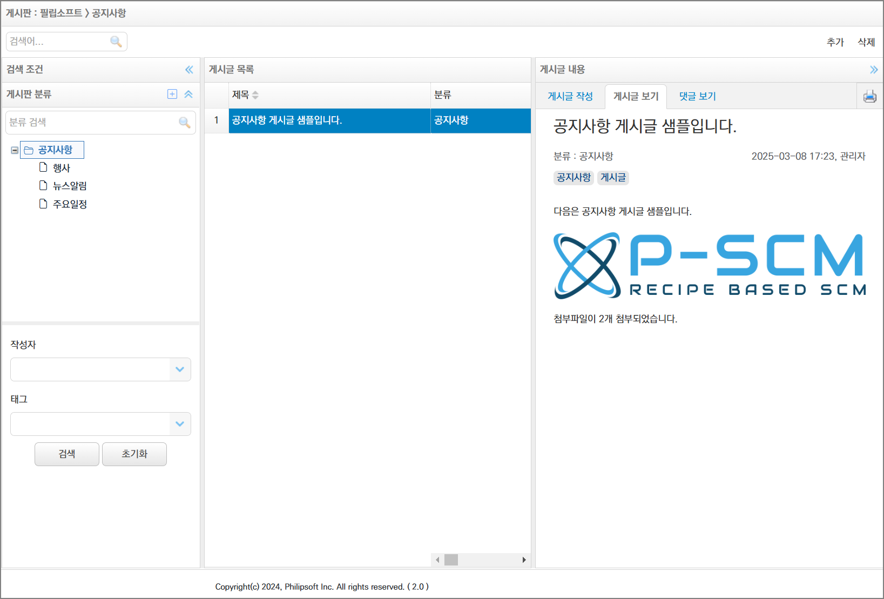
Task: Click the horizontal scrollbar right arrow
Action: coord(524,560)
